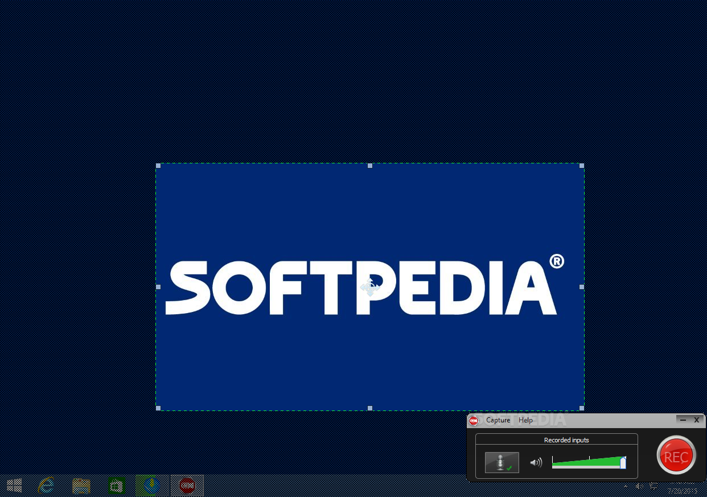Screen dimensions: 707x497
Task: Click the system tray volume icon
Action: (x=640, y=486)
